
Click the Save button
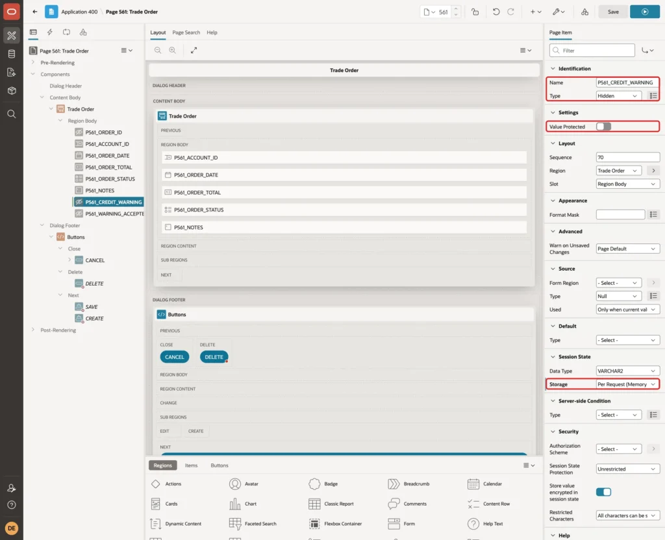click(613, 12)
